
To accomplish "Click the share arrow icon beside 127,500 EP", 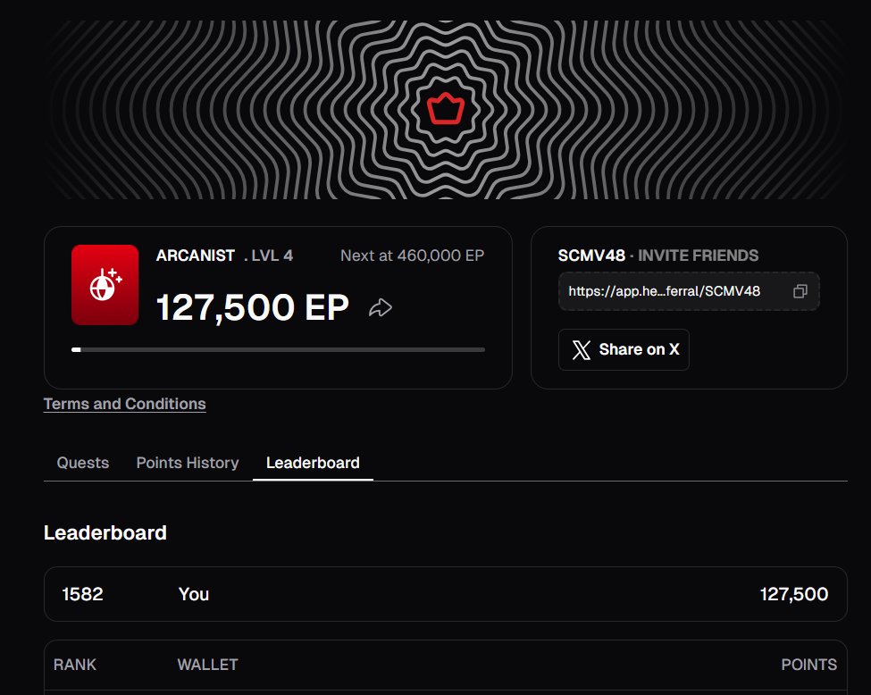I will (381, 307).
